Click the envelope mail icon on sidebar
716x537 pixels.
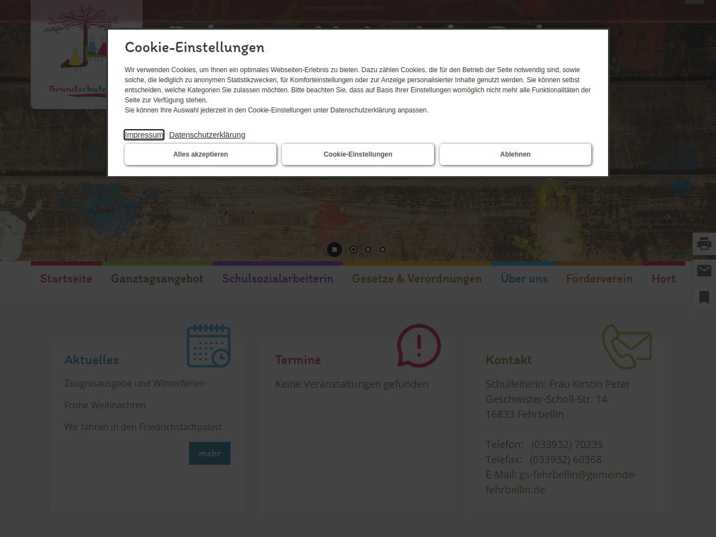coord(704,271)
